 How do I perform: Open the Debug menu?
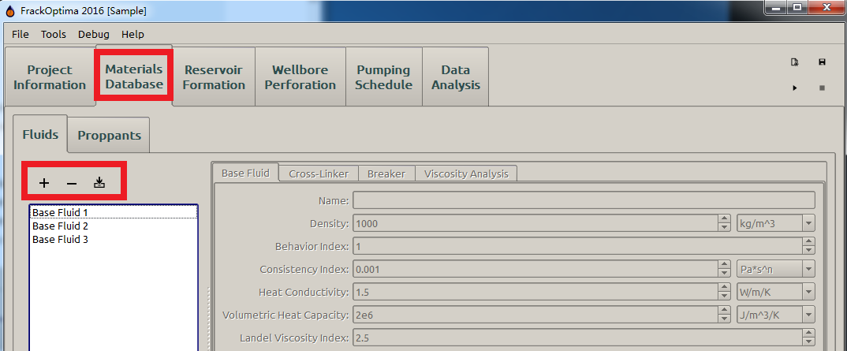click(x=93, y=34)
